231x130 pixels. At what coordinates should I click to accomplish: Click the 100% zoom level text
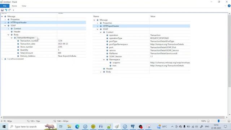pyautogui.click(x=204, y=121)
